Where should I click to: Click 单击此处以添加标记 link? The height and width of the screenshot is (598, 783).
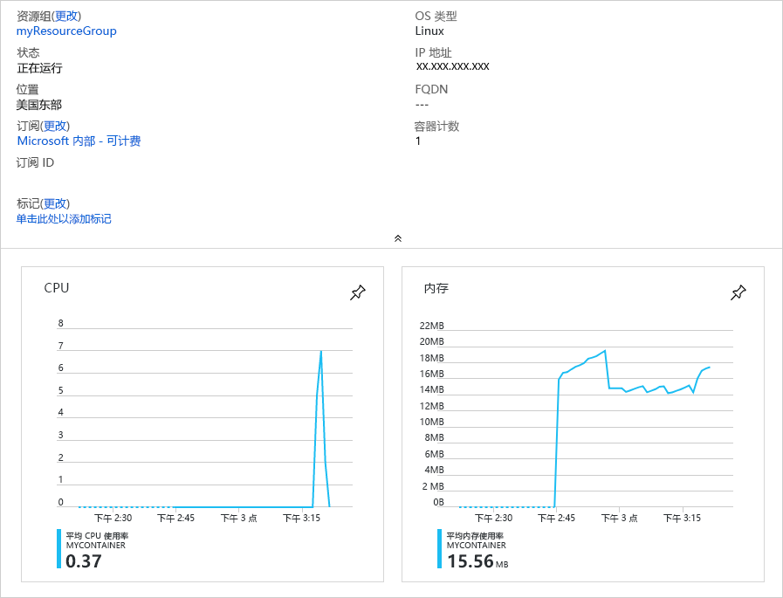pyautogui.click(x=64, y=219)
